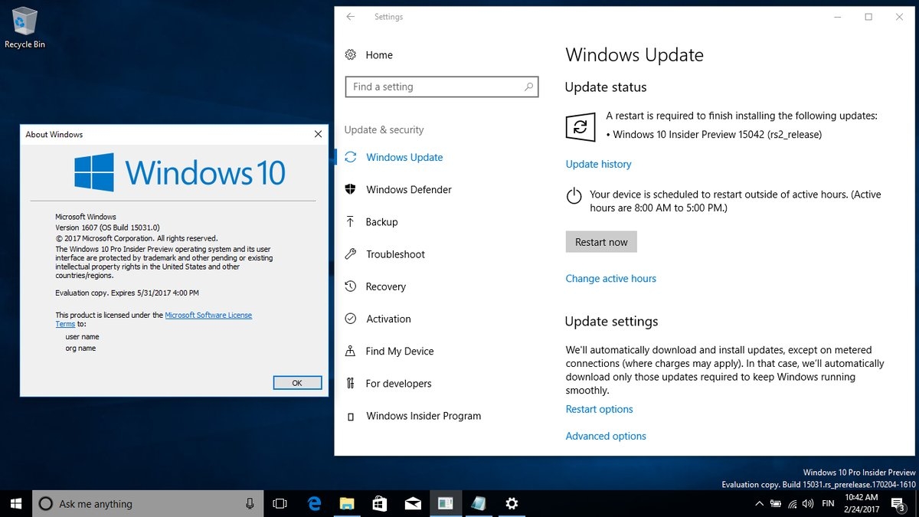Click the Troubleshoot wrench icon
Image resolution: width=919 pixels, height=517 pixels.
pos(350,254)
